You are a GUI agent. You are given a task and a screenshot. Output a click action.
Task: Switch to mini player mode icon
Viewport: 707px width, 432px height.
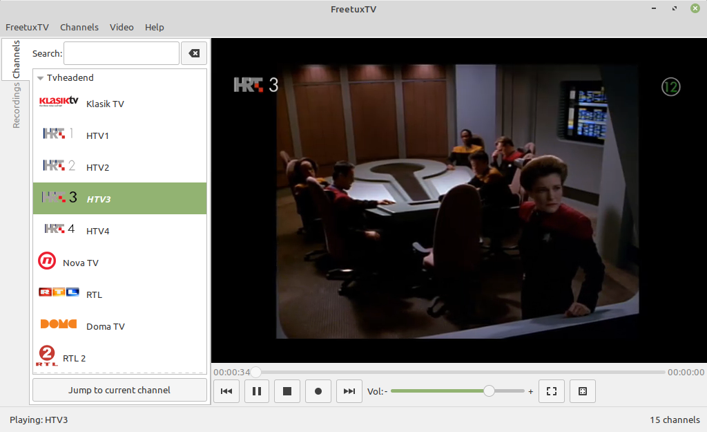pos(582,391)
